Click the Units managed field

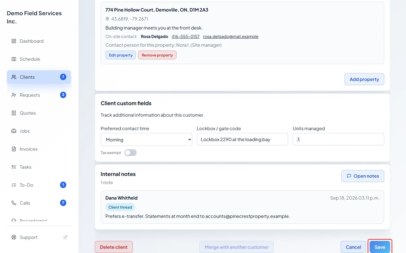338,139
